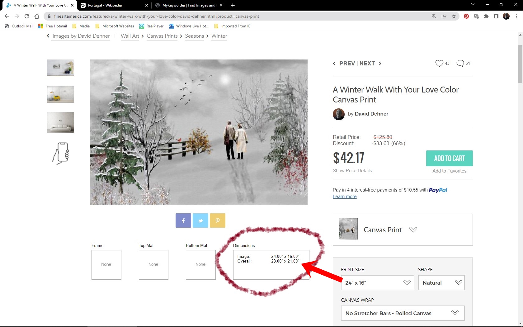Open Wall Art breadcrumb

[x=130, y=36]
